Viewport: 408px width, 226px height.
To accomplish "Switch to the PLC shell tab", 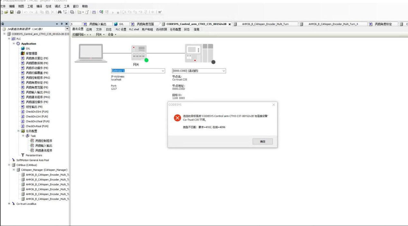I will [134, 29].
